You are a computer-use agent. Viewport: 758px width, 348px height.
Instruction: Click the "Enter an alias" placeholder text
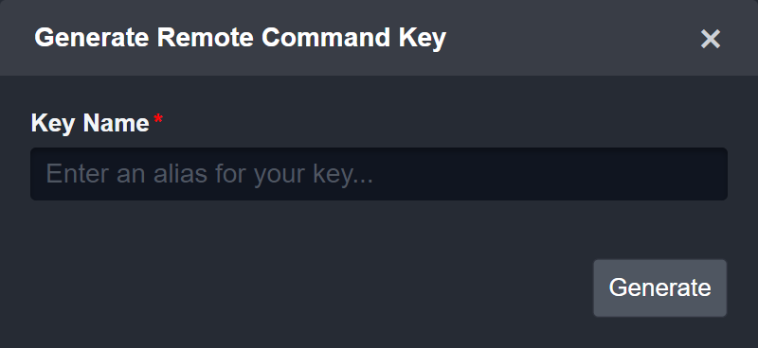pyautogui.click(x=209, y=174)
